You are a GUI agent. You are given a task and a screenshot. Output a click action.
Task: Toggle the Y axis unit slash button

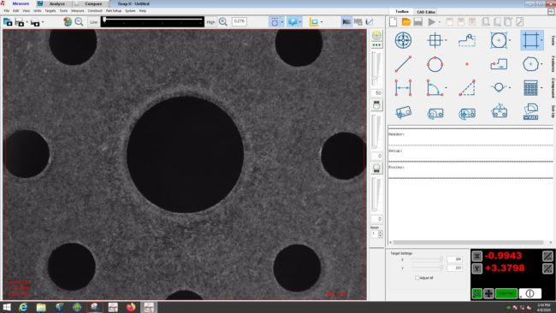tap(547, 269)
